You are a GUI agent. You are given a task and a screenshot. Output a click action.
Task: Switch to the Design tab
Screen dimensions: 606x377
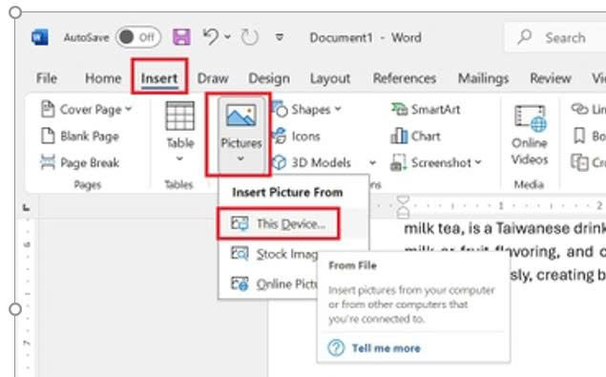269,78
